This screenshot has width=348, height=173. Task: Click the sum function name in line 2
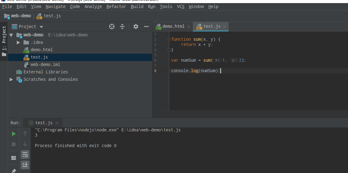pyautogui.click(x=197, y=39)
